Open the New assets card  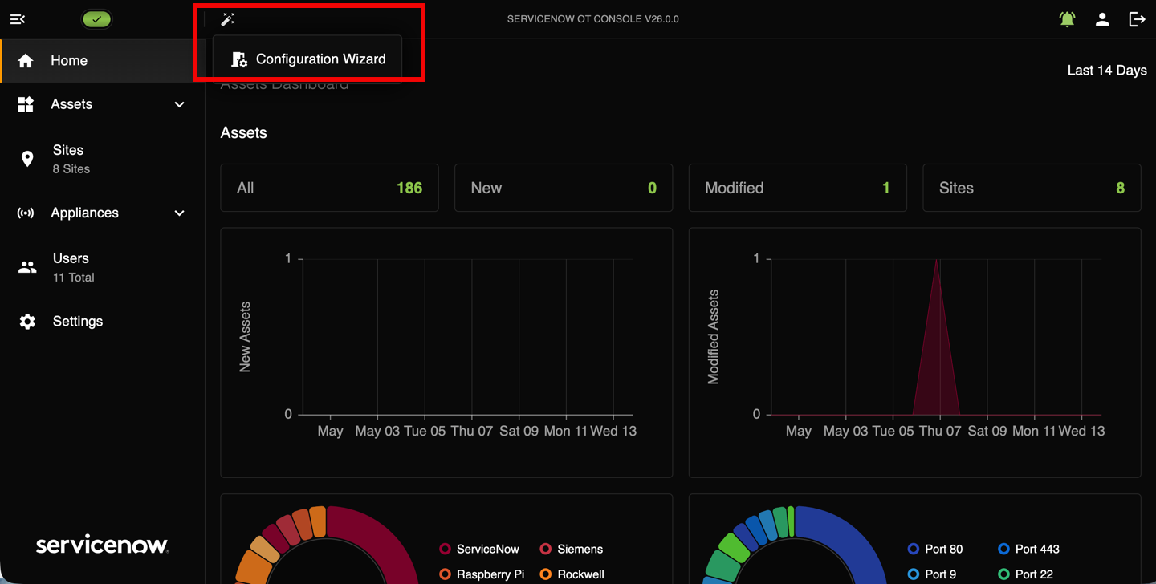pos(564,188)
